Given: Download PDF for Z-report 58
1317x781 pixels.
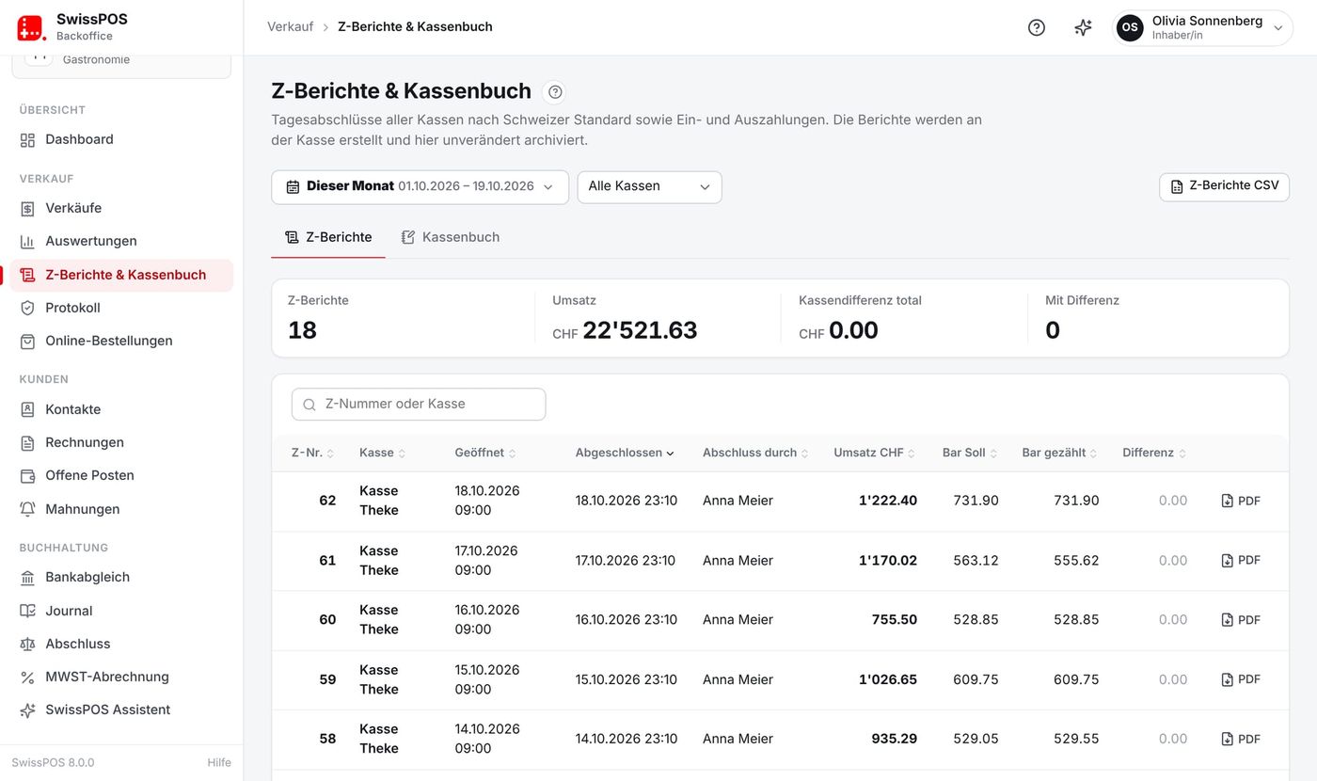Looking at the screenshot, I should (x=1240, y=739).
